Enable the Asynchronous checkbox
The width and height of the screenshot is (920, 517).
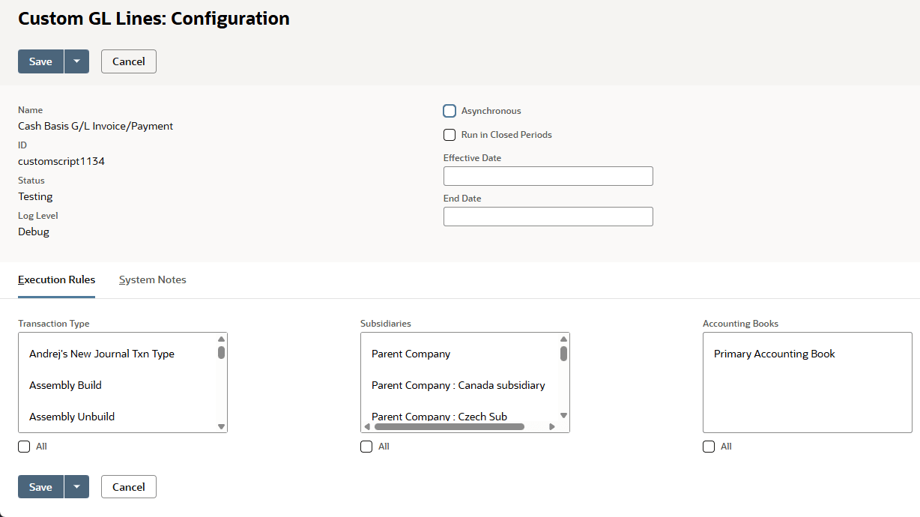[x=450, y=111]
